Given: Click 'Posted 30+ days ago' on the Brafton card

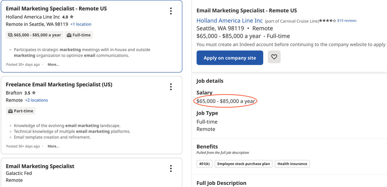Looking at the screenshot, I should (x=23, y=146).
